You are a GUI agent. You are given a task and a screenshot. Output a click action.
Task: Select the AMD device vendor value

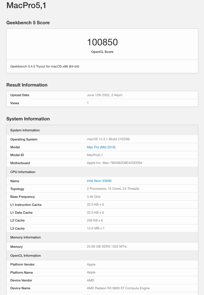point(90,280)
